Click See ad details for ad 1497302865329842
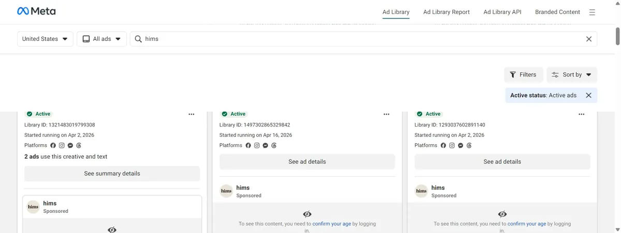The height and width of the screenshot is (233, 621). point(307,162)
